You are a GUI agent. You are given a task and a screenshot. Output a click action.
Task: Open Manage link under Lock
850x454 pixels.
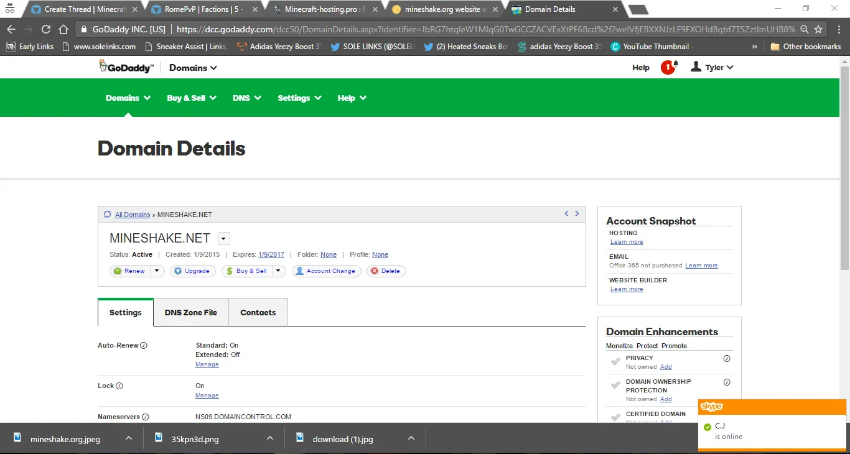(x=207, y=396)
